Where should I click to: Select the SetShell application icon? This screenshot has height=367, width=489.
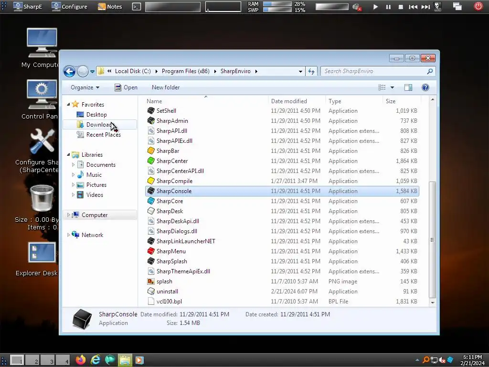(x=151, y=110)
